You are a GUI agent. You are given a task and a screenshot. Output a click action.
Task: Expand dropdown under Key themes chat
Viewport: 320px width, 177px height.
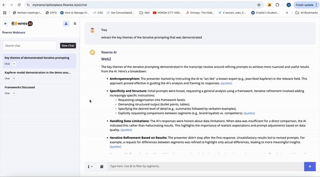pyautogui.click(x=14, y=64)
